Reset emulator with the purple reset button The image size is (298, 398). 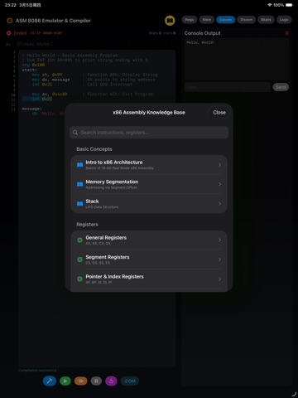(111, 381)
